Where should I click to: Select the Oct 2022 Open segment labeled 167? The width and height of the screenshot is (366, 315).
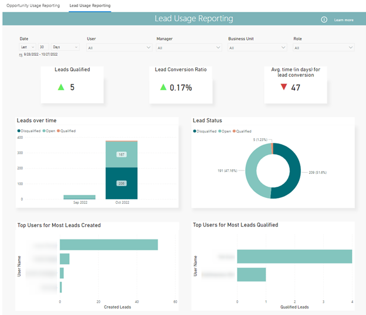[x=121, y=154]
